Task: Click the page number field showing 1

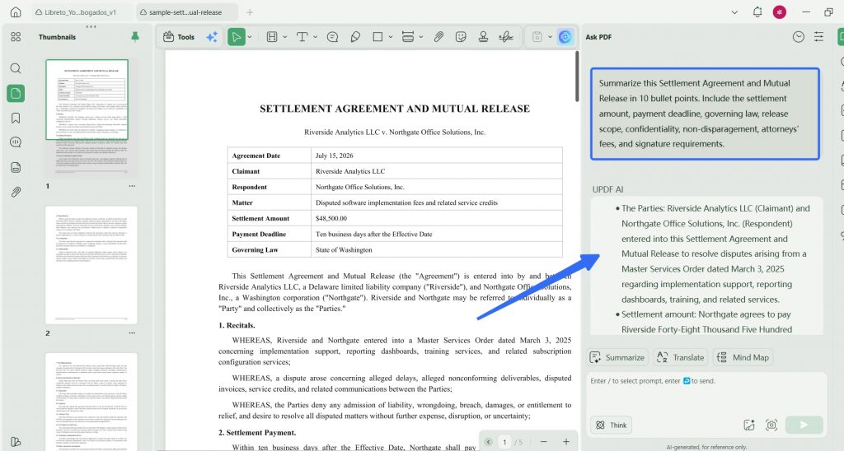Action: point(504,442)
